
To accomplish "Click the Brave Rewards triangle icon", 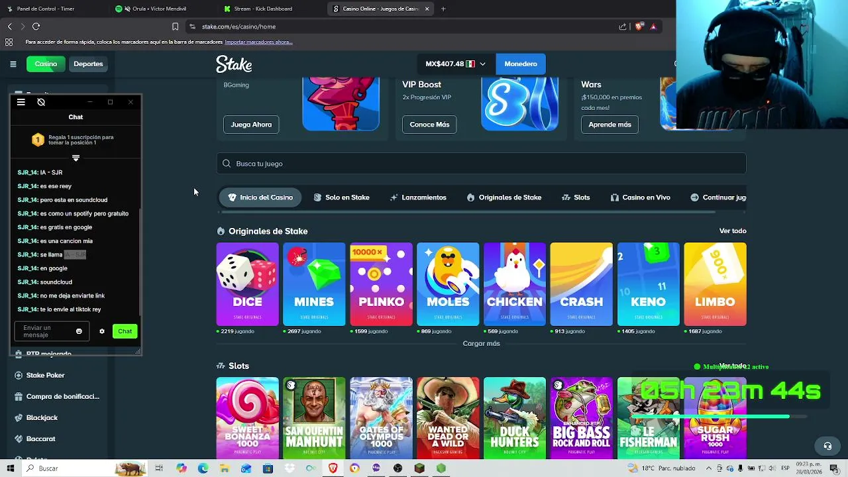I will point(653,26).
